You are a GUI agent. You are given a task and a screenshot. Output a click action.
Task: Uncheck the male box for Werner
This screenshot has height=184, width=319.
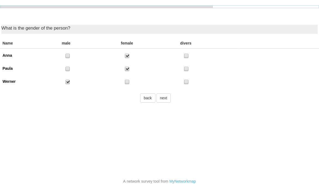coord(68,82)
